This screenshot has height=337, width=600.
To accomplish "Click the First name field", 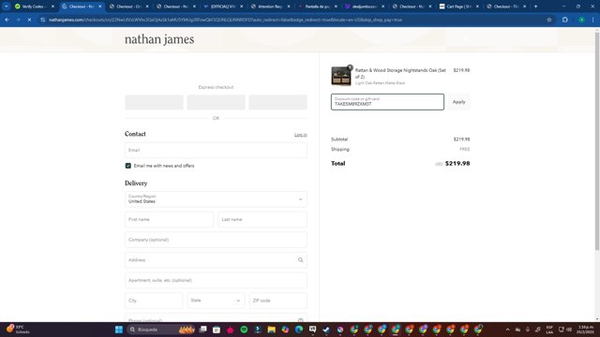I will tap(169, 220).
